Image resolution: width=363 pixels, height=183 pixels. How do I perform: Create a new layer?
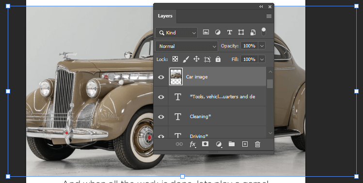[x=245, y=144]
